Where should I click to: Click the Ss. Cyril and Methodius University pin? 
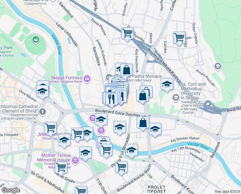tap(176, 98)
